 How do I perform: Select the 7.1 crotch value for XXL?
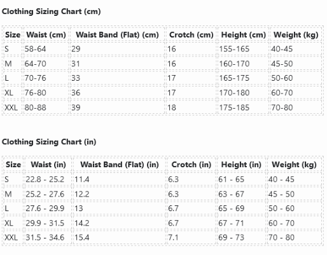tap(174, 238)
